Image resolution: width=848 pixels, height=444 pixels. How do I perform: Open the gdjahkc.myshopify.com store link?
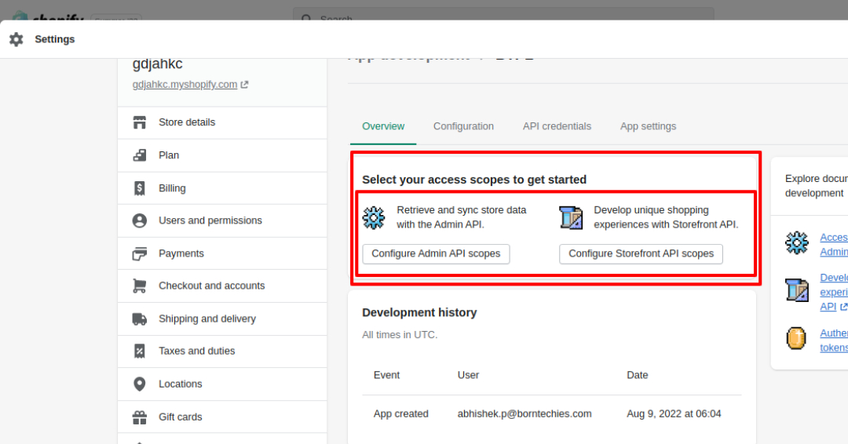pyautogui.click(x=185, y=85)
